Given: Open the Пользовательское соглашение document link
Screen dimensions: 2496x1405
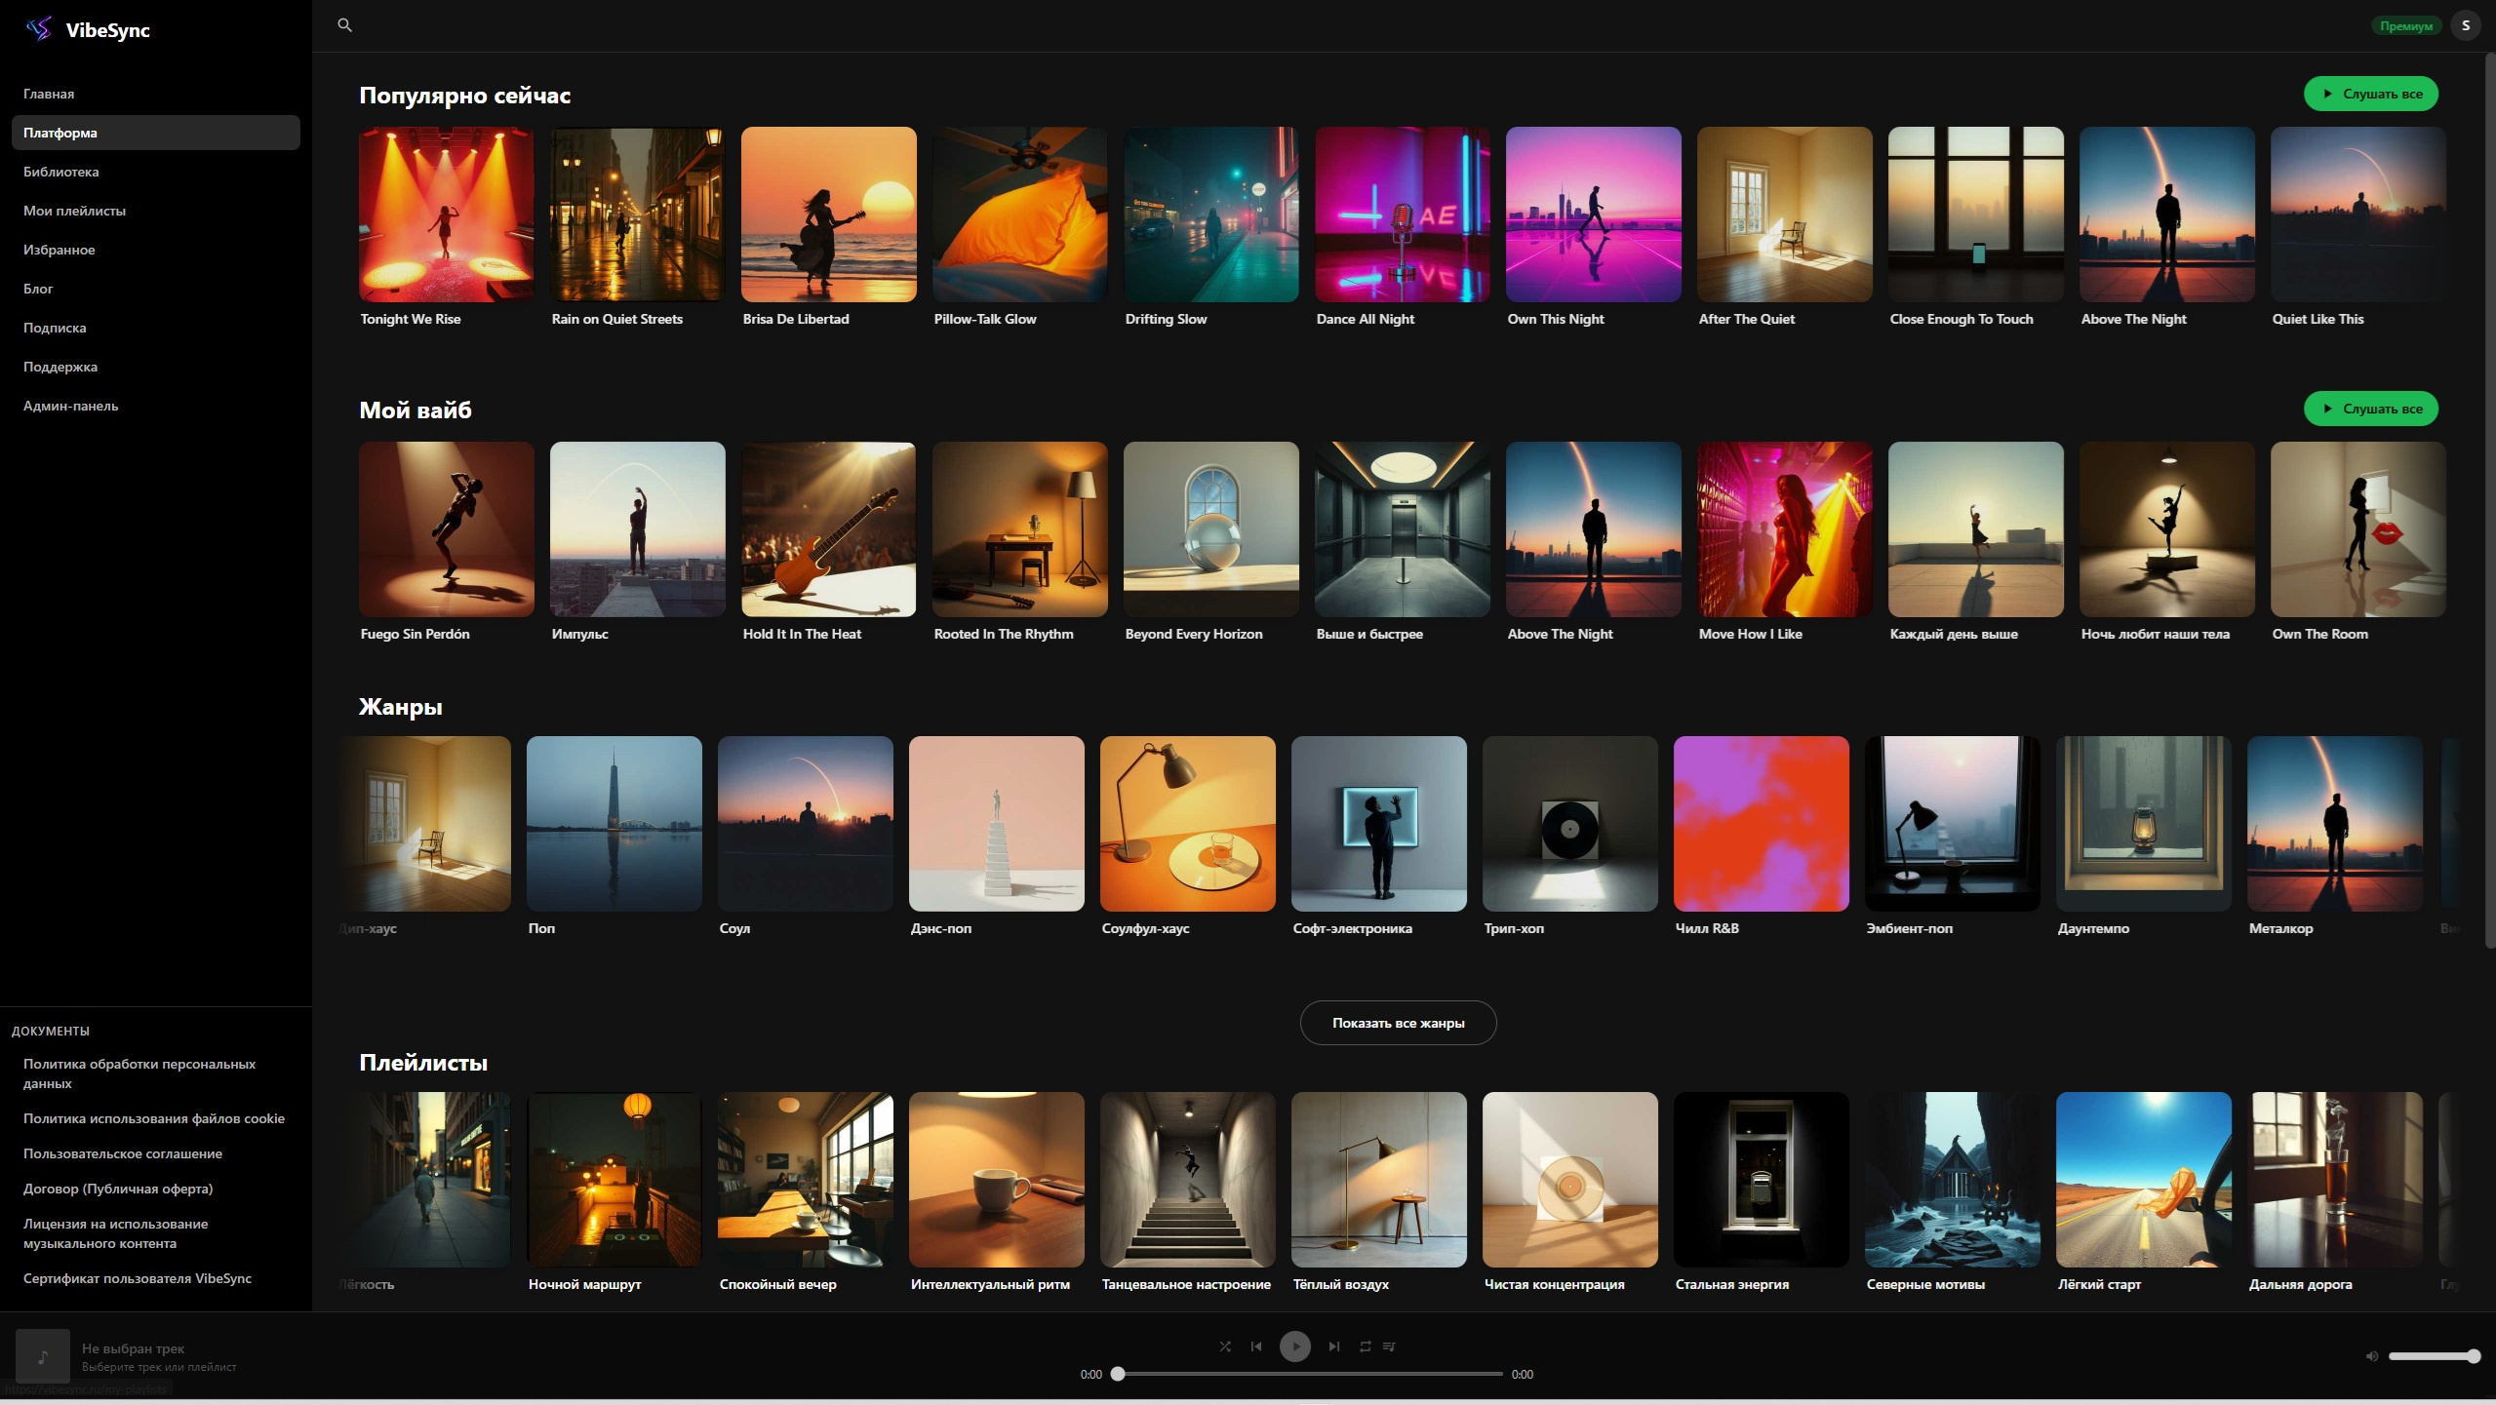Looking at the screenshot, I should pos(123,1153).
